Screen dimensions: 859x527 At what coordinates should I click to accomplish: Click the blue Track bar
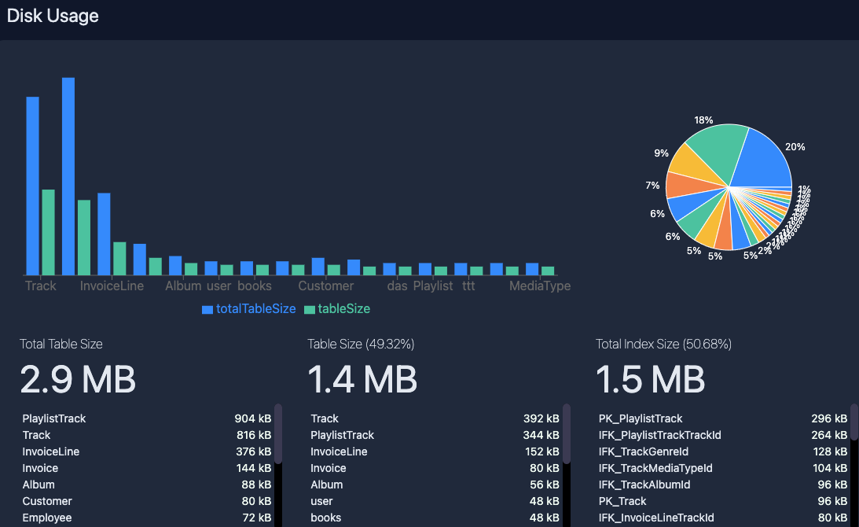click(33, 186)
